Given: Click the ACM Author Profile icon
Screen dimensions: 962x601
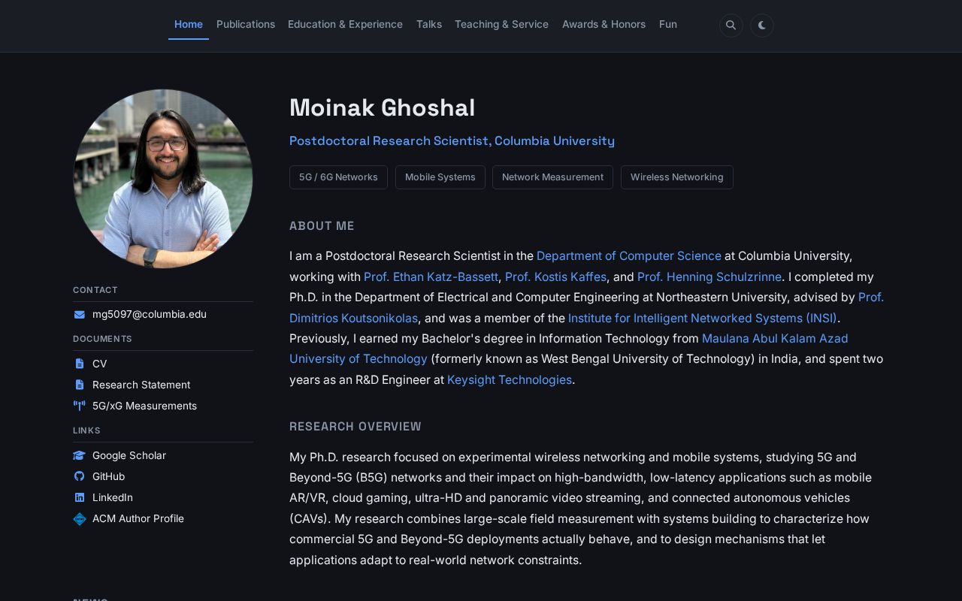Looking at the screenshot, I should coord(79,519).
